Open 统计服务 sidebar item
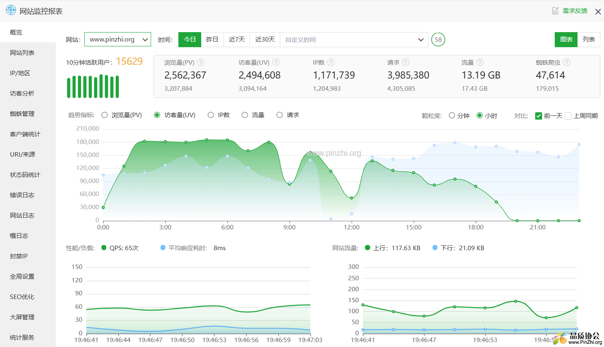Screen dimensions: 604x347 click(x=28, y=337)
